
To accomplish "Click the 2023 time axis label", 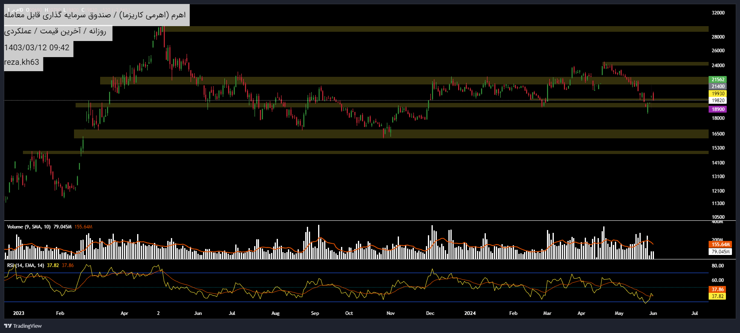I will point(18,313).
